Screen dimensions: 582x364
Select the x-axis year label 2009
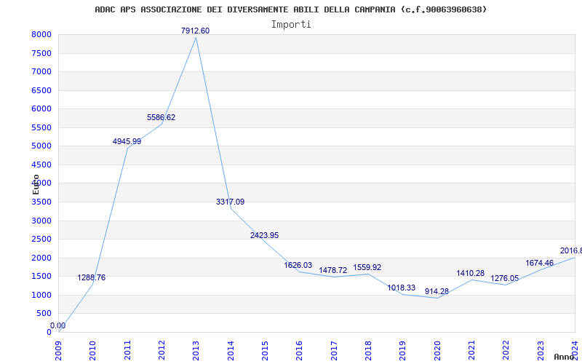[59, 351]
